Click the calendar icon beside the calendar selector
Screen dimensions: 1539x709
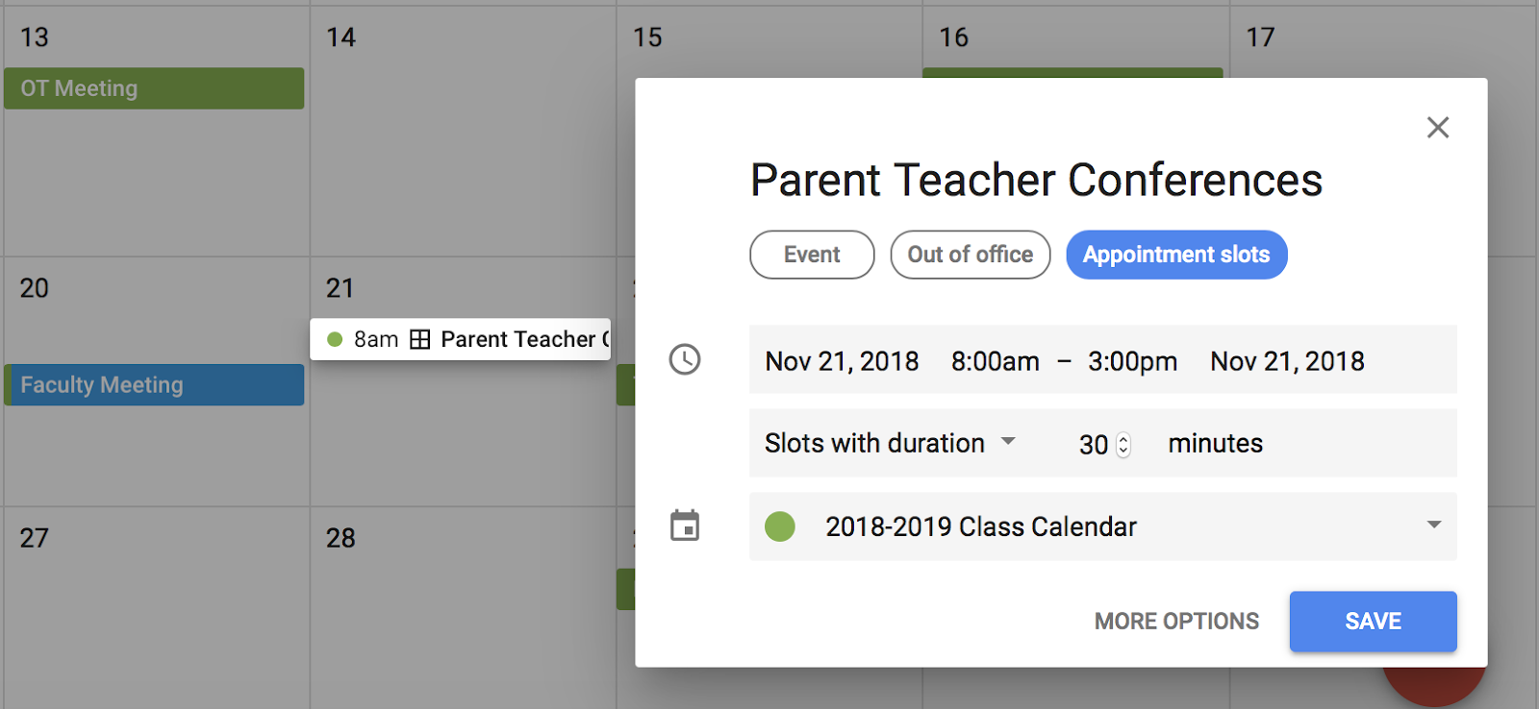coord(685,526)
